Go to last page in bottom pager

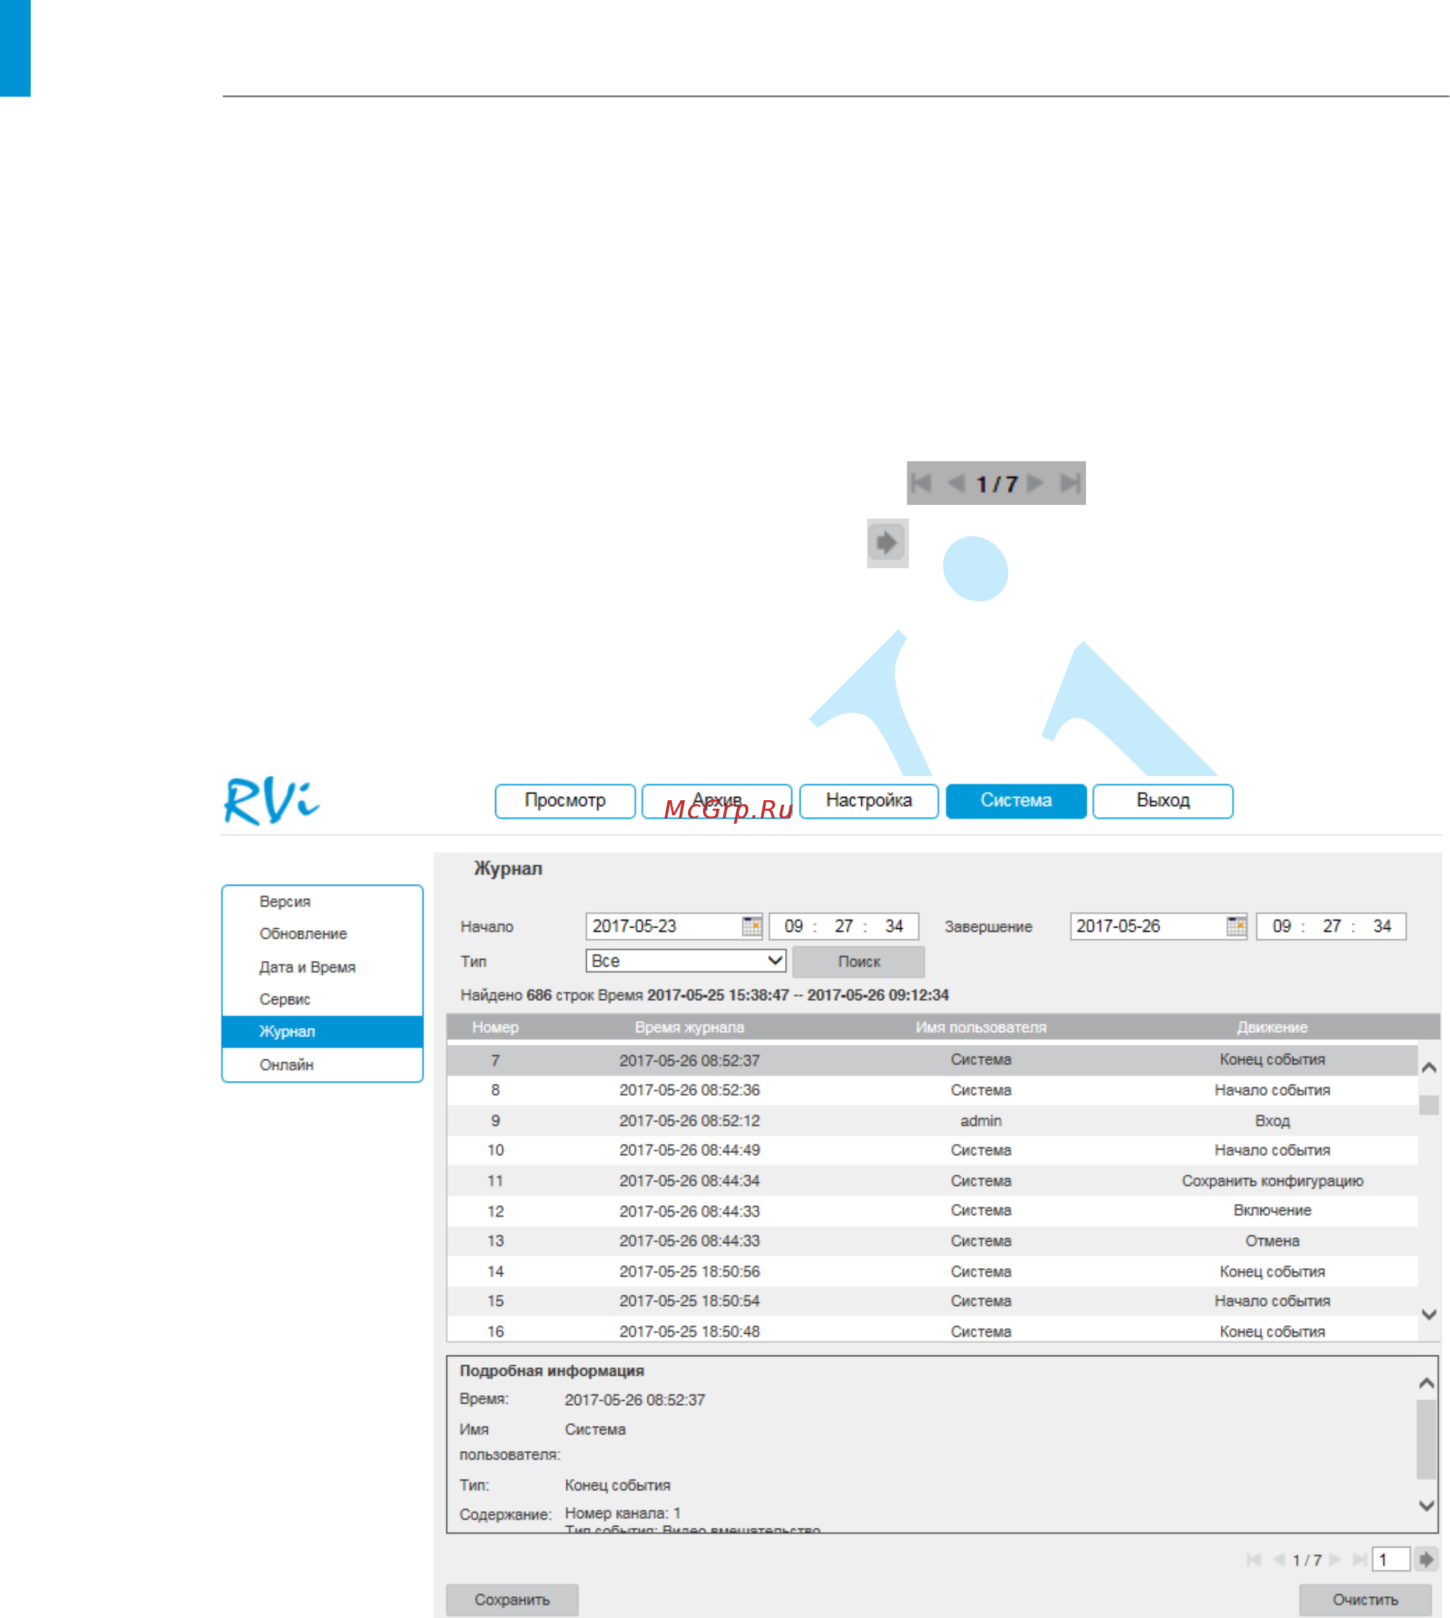click(x=1360, y=1559)
